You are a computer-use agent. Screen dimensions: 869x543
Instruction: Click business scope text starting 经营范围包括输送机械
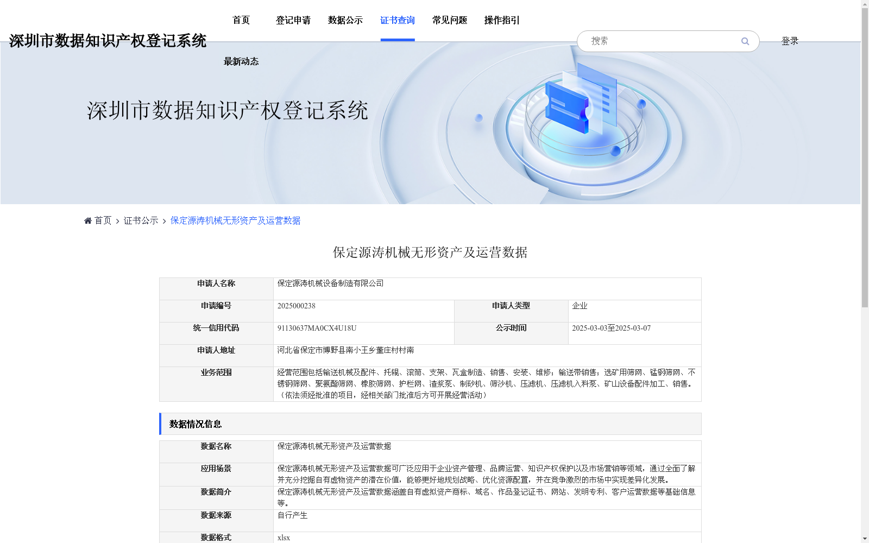click(x=486, y=384)
